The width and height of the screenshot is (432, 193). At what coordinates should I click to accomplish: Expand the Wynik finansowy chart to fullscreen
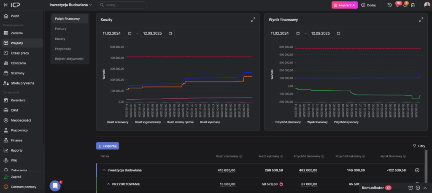pos(421,19)
